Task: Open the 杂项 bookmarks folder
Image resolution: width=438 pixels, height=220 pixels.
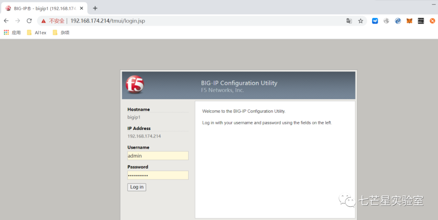Action: point(61,33)
